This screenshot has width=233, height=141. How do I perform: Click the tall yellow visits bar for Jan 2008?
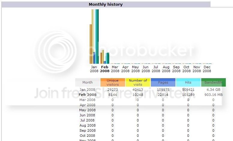(92, 36)
